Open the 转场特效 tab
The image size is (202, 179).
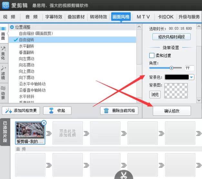pyautogui.click(x=98, y=17)
